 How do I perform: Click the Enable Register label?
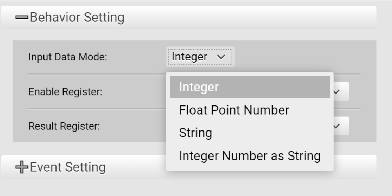[x=65, y=92]
